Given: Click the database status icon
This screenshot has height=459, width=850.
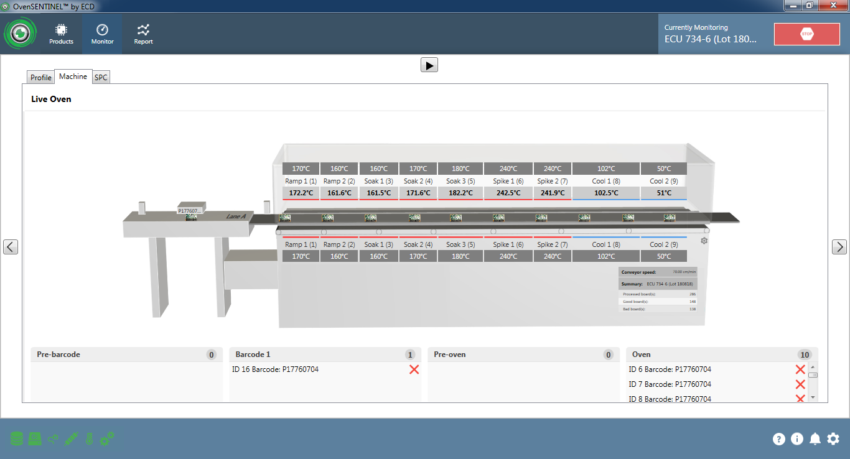Looking at the screenshot, I should [17, 439].
